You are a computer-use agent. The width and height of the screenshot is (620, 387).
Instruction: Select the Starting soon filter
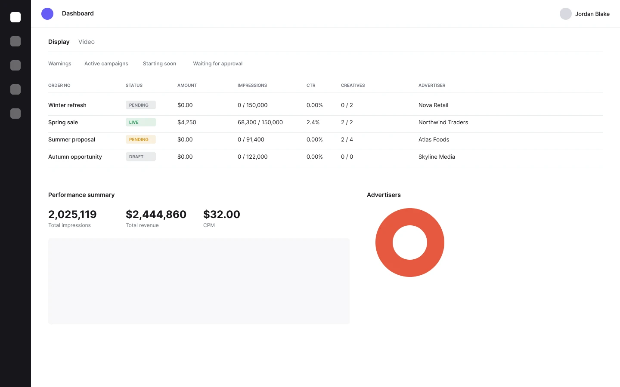click(x=160, y=64)
